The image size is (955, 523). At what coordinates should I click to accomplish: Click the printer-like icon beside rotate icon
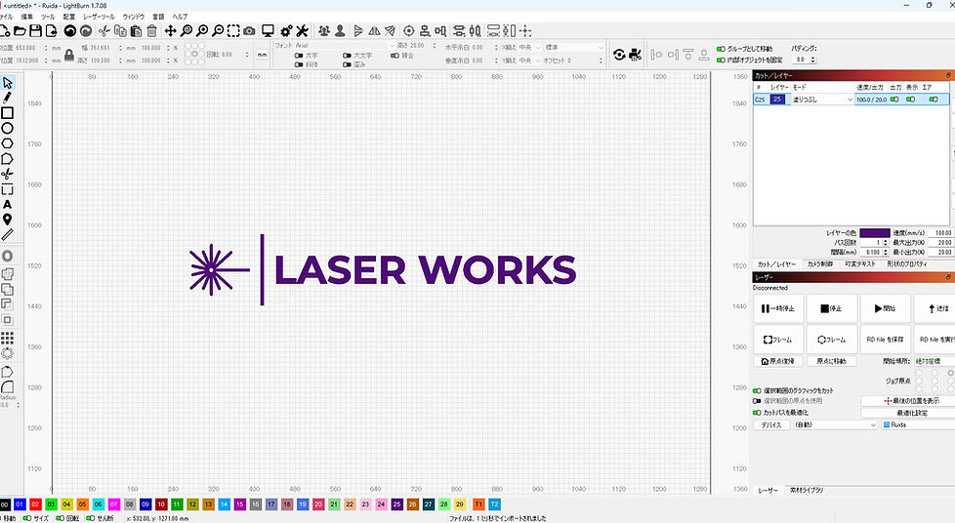point(636,55)
